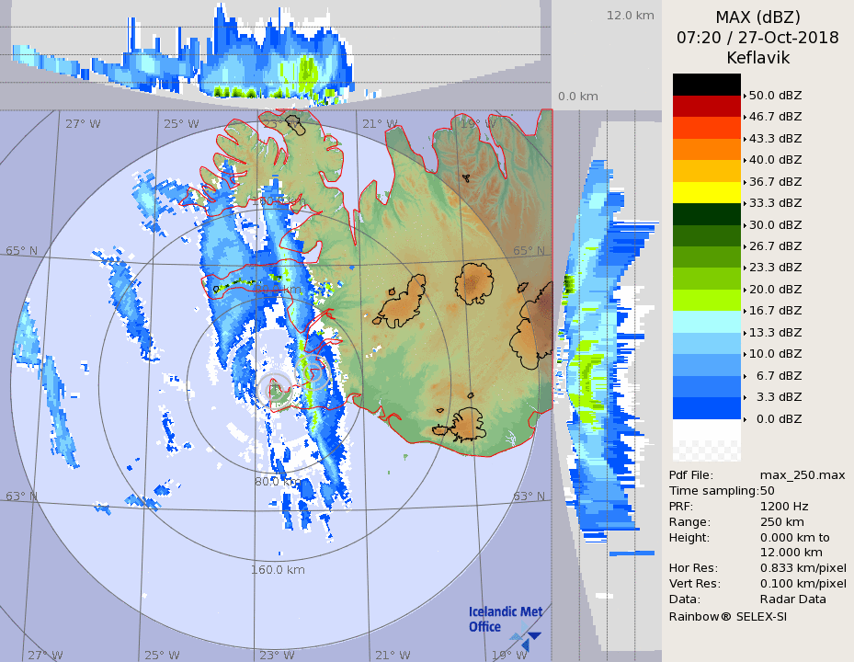Pick the dark green 30.0 dBZ swatch
The height and width of the screenshot is (662, 854).
coord(706,214)
